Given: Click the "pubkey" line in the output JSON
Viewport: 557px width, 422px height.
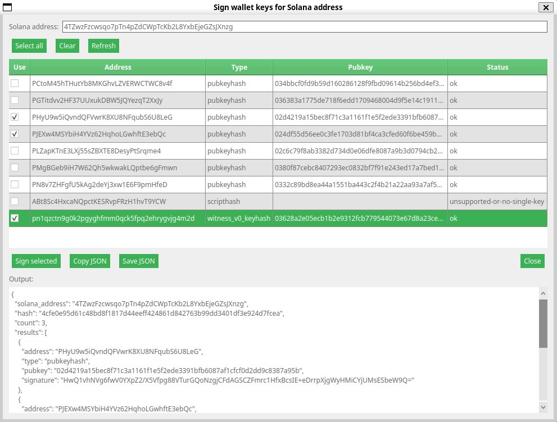Looking at the screenshot, I should click(162, 370).
